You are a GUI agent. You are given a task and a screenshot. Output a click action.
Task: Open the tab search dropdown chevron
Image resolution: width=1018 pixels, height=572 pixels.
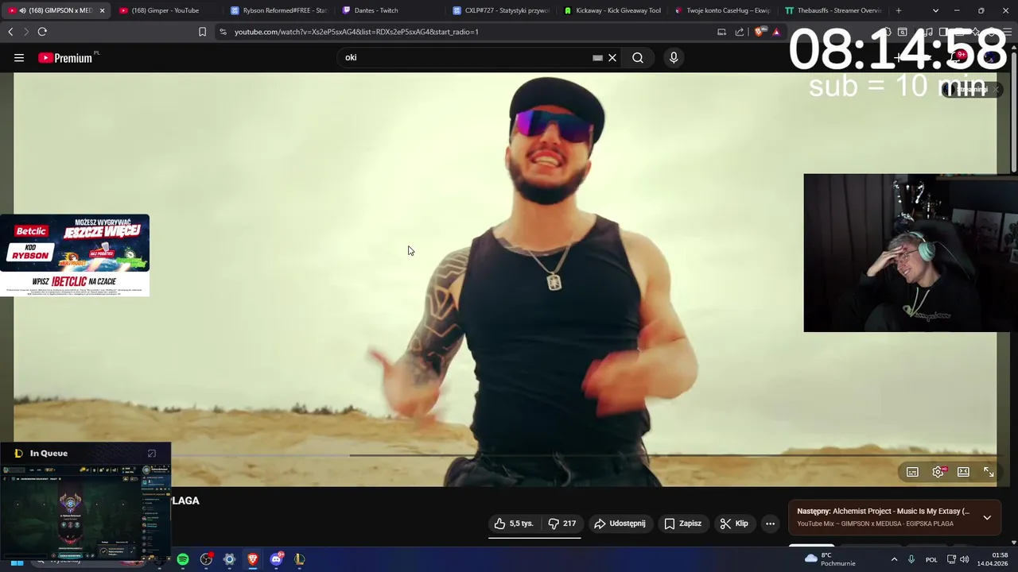(x=935, y=10)
